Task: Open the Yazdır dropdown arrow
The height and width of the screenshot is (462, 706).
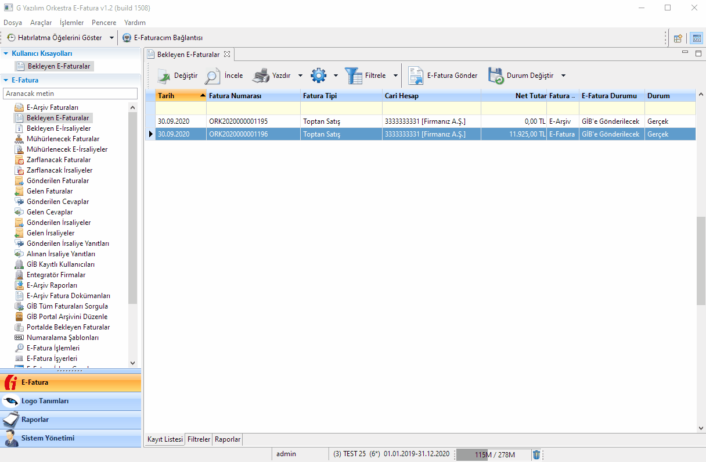Action: click(300, 76)
